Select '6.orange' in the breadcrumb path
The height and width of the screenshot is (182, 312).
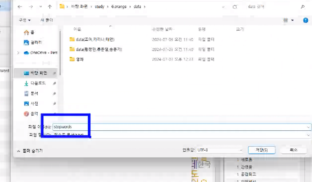click(x=119, y=6)
